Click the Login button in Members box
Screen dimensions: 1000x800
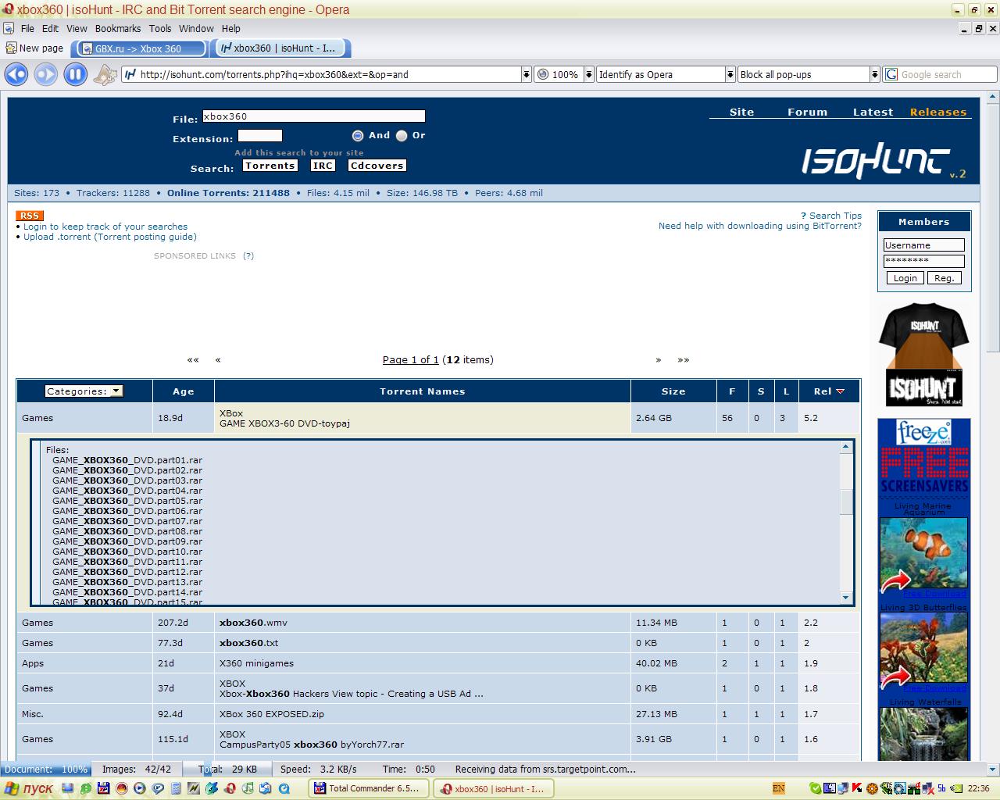905,278
